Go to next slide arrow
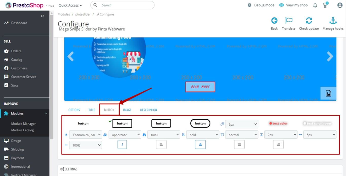 click(x=330, y=56)
